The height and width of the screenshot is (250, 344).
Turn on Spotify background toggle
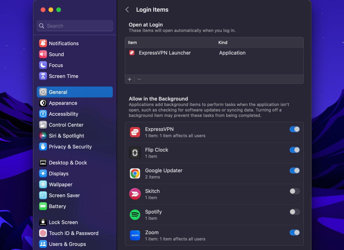[x=295, y=212]
